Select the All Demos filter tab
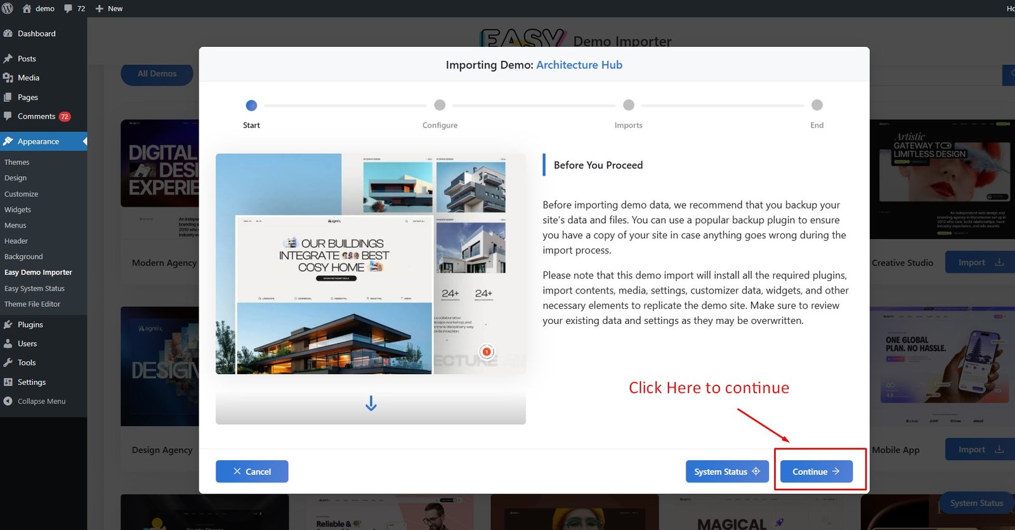The image size is (1015, 530). (x=157, y=74)
